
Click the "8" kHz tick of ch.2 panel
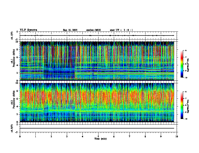click(x=18, y=91)
